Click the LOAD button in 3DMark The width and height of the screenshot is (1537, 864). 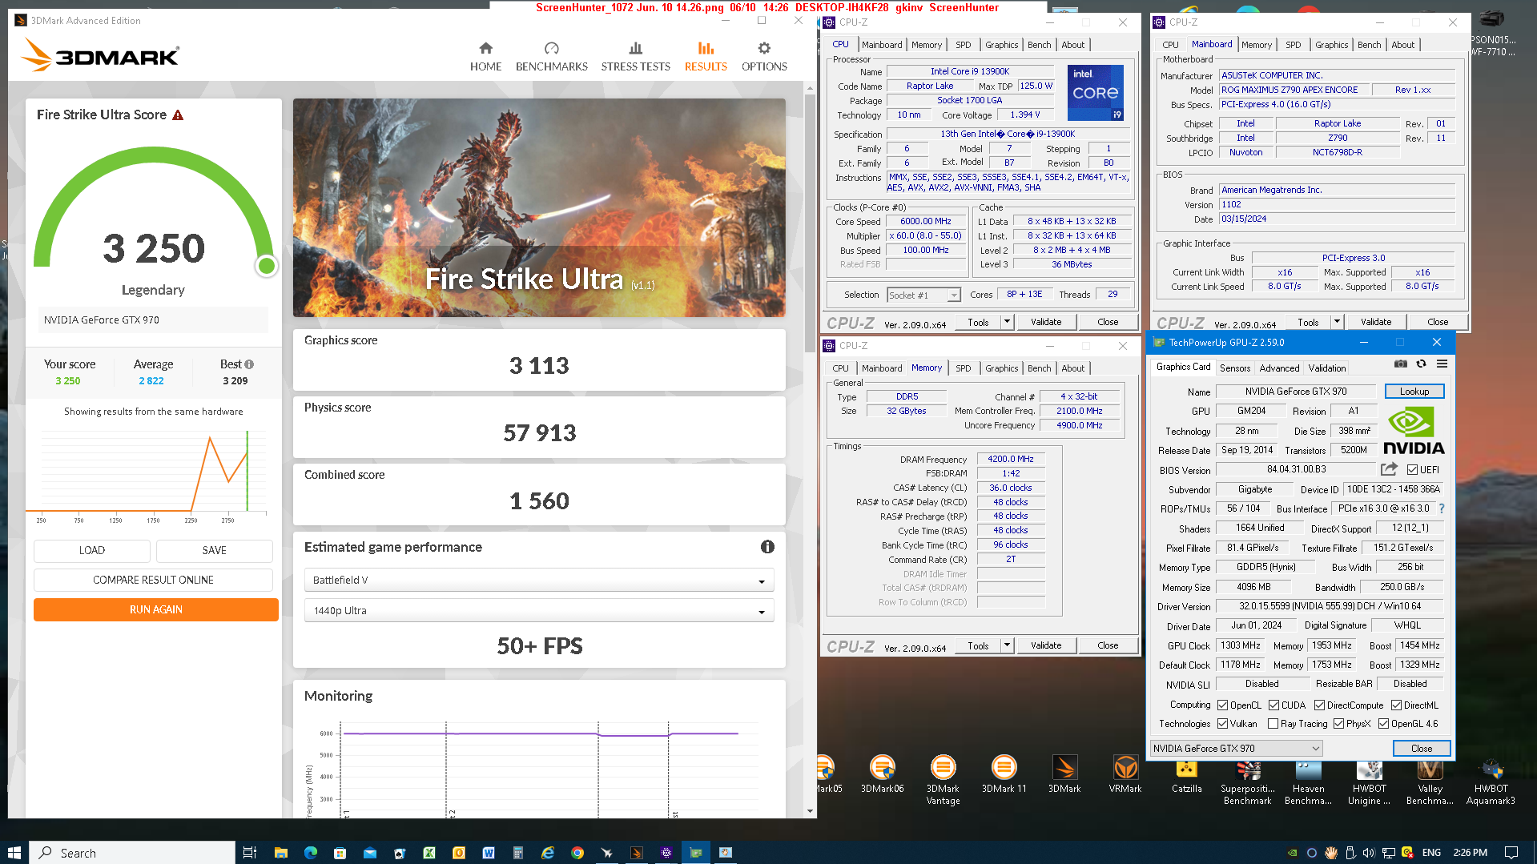point(91,550)
